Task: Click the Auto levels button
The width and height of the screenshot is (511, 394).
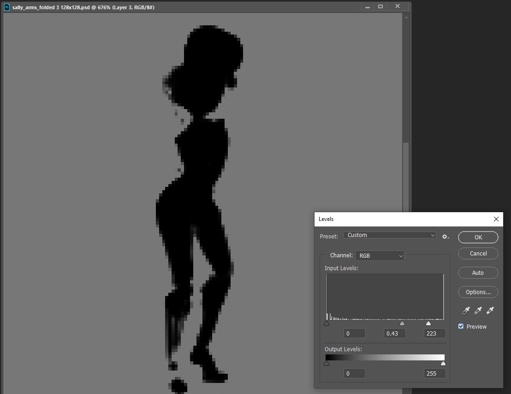Action: pos(478,272)
